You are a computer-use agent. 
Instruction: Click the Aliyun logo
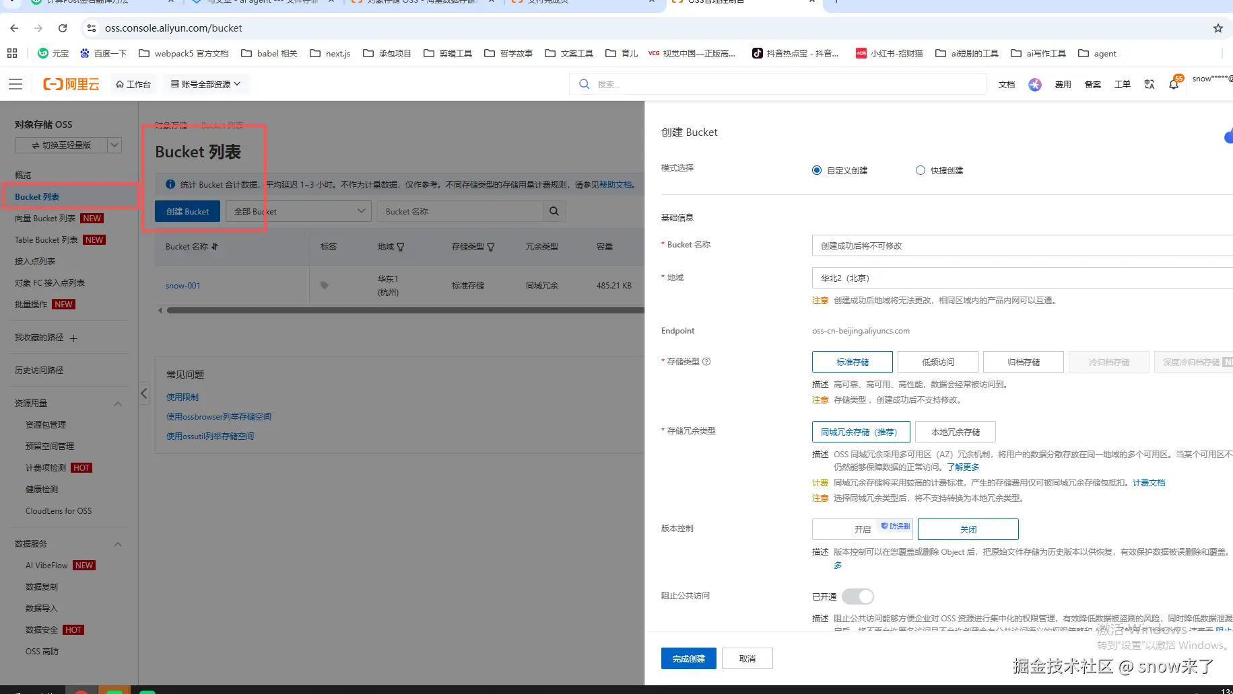point(71,84)
